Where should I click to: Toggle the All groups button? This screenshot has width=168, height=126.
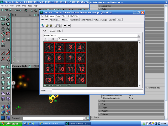point(52,39)
